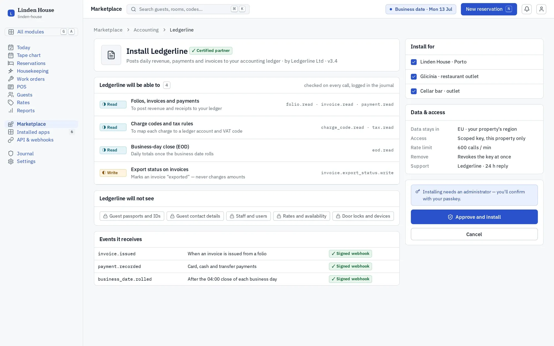
Task: Uncheck Cellar bar · outlet checkbox
Action: tap(414, 91)
